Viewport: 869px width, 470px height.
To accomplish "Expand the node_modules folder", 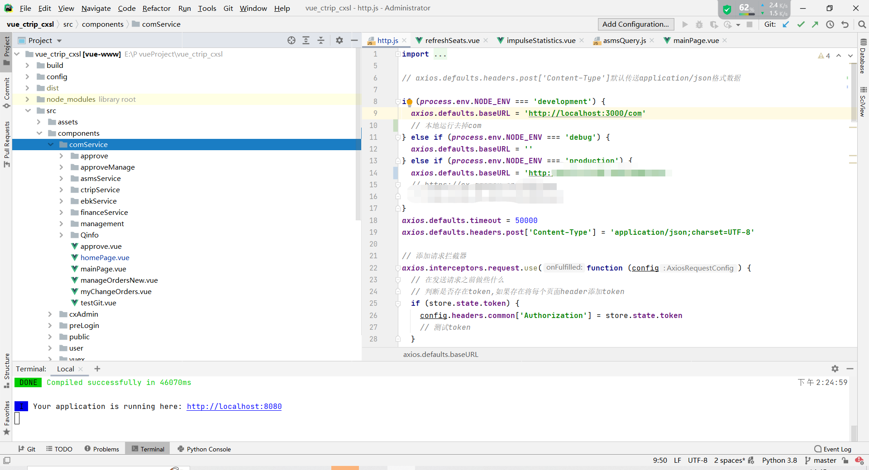I will point(27,100).
